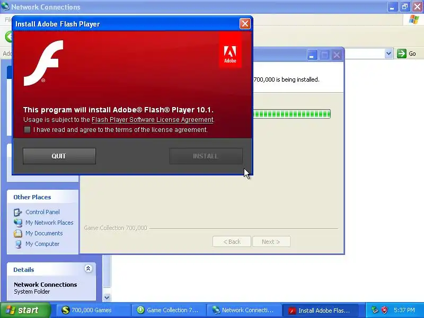The height and width of the screenshot is (318, 424).
Task: Check the license agreement checkbox
Action: click(x=27, y=129)
